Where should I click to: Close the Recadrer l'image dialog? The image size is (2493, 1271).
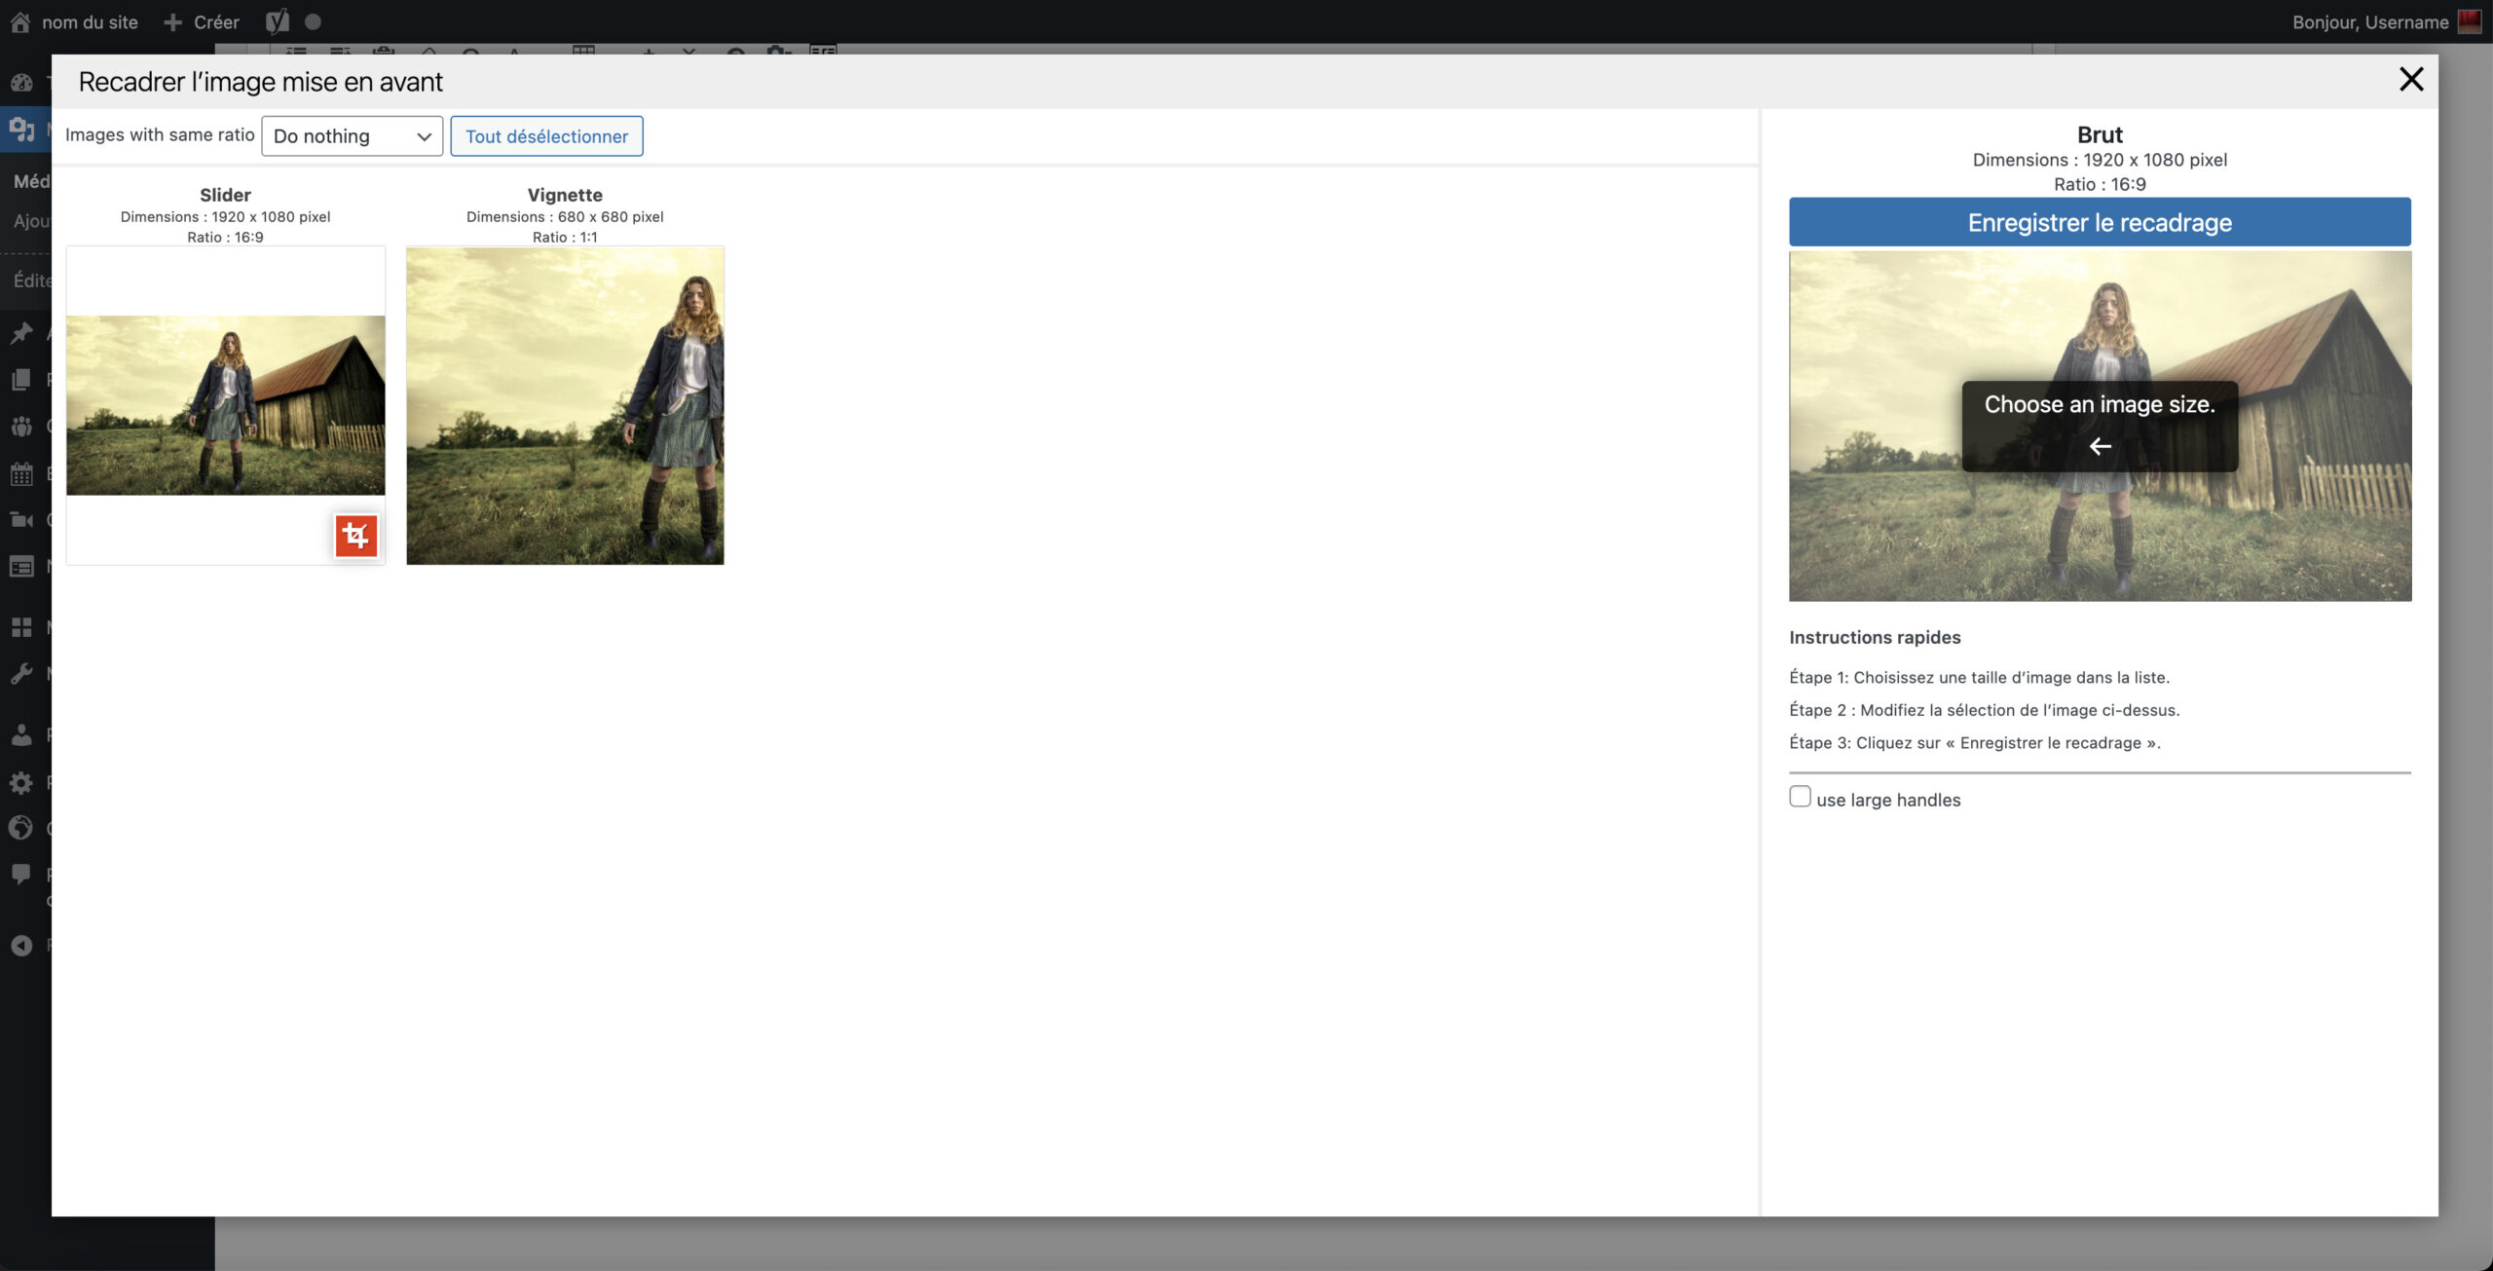coord(2410,80)
